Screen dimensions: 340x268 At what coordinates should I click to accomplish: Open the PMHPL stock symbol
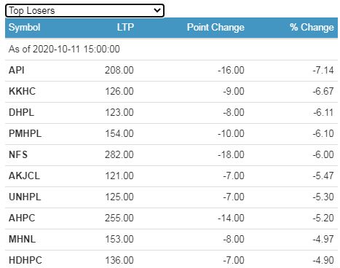[x=25, y=134]
